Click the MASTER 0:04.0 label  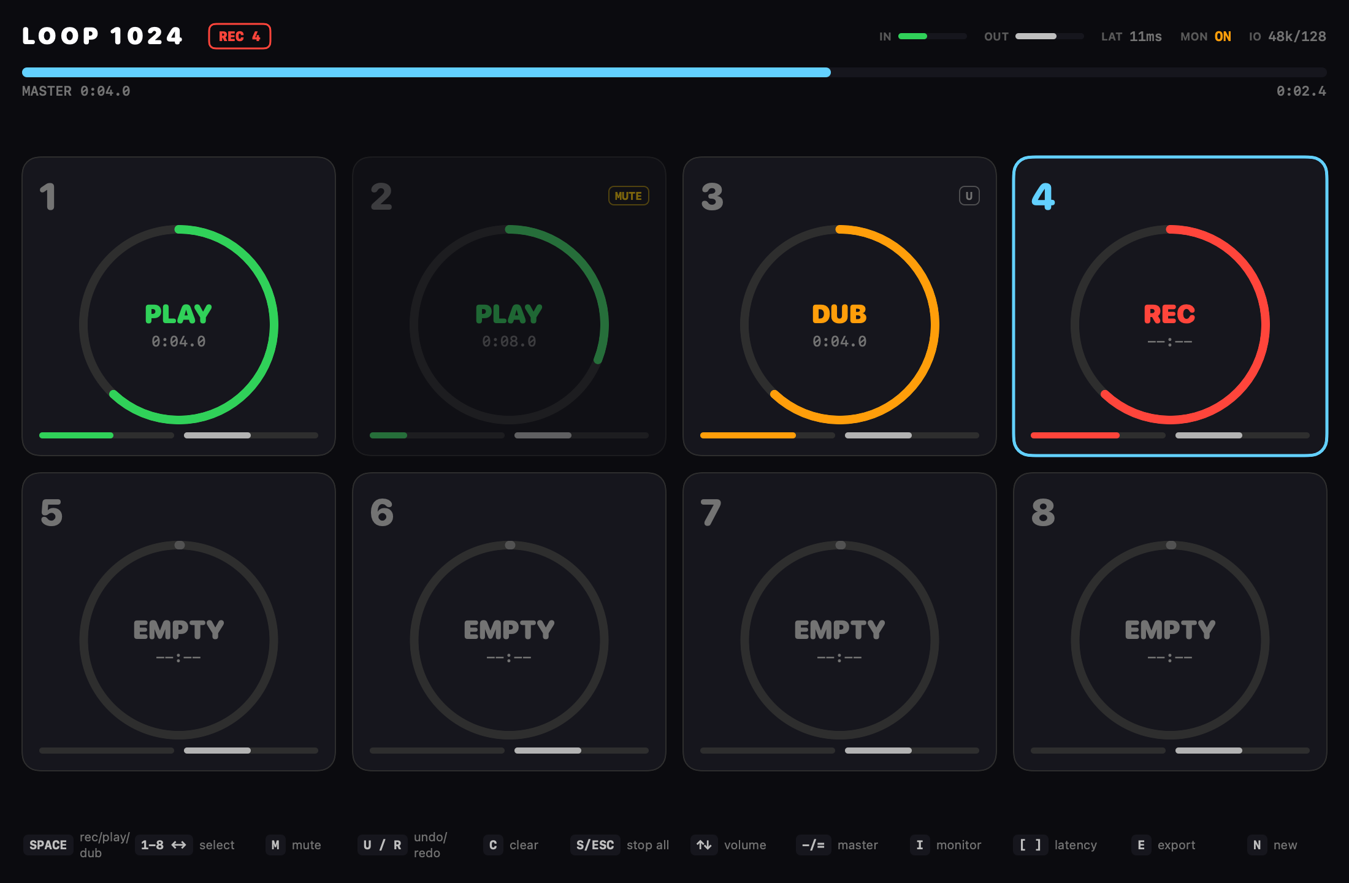[76, 91]
